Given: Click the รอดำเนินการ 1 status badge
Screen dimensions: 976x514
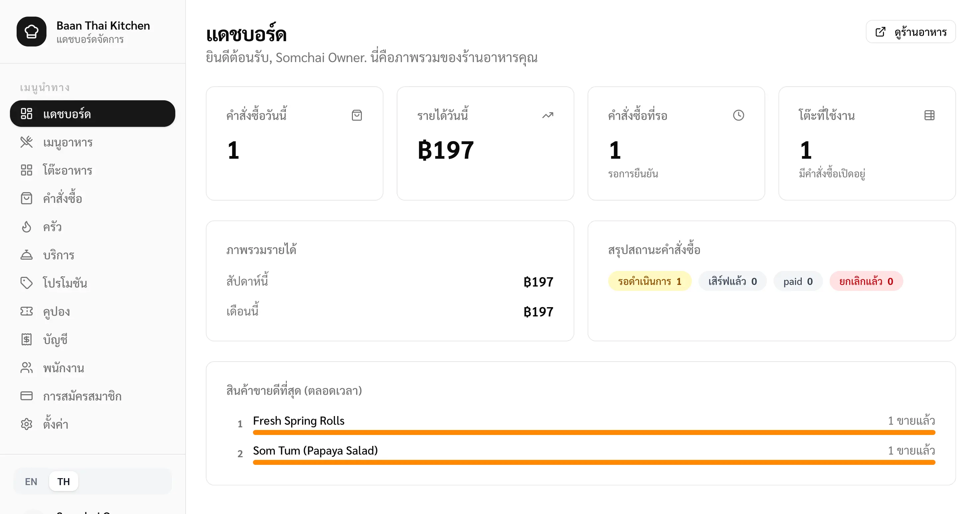Looking at the screenshot, I should tap(650, 281).
